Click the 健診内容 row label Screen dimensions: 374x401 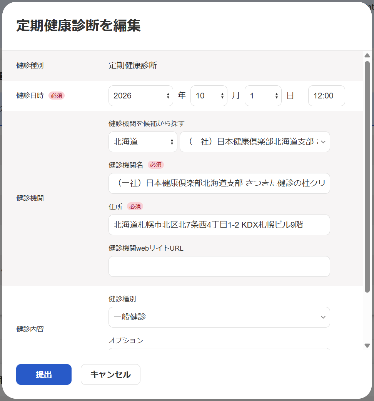point(30,329)
